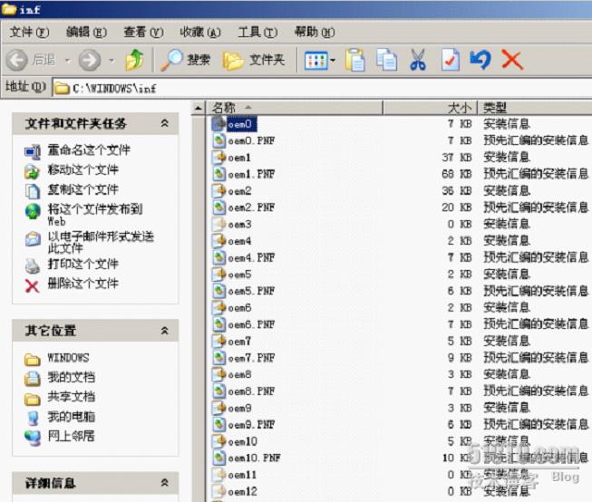Select file name oem10.PNF
592x502 pixels.
pos(254,459)
